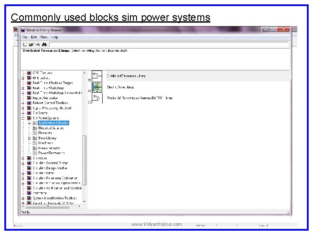Expand the Simulink Extras node
Viewport: 313px width, 235px height.
[x=23, y=173]
